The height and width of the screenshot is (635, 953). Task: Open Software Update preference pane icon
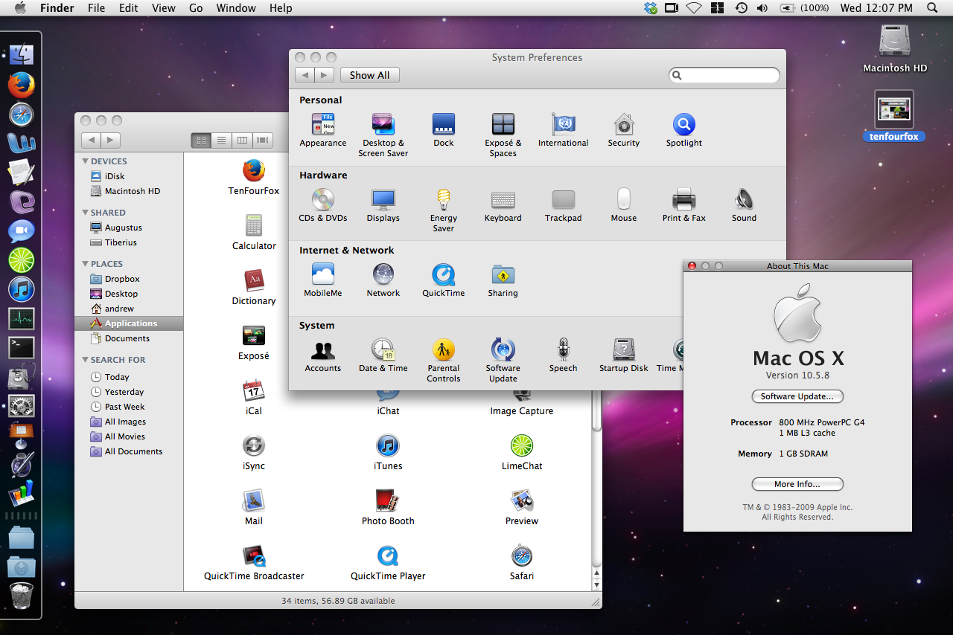tap(503, 349)
